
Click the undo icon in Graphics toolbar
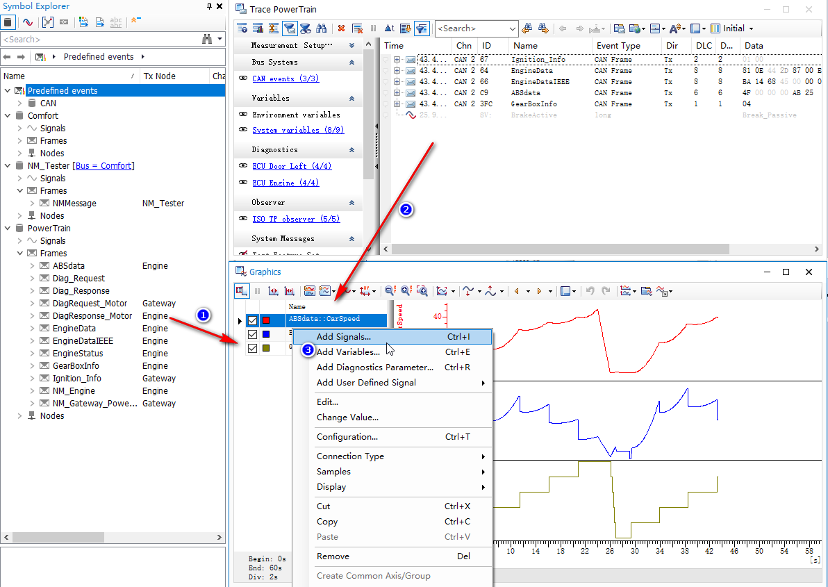(590, 291)
